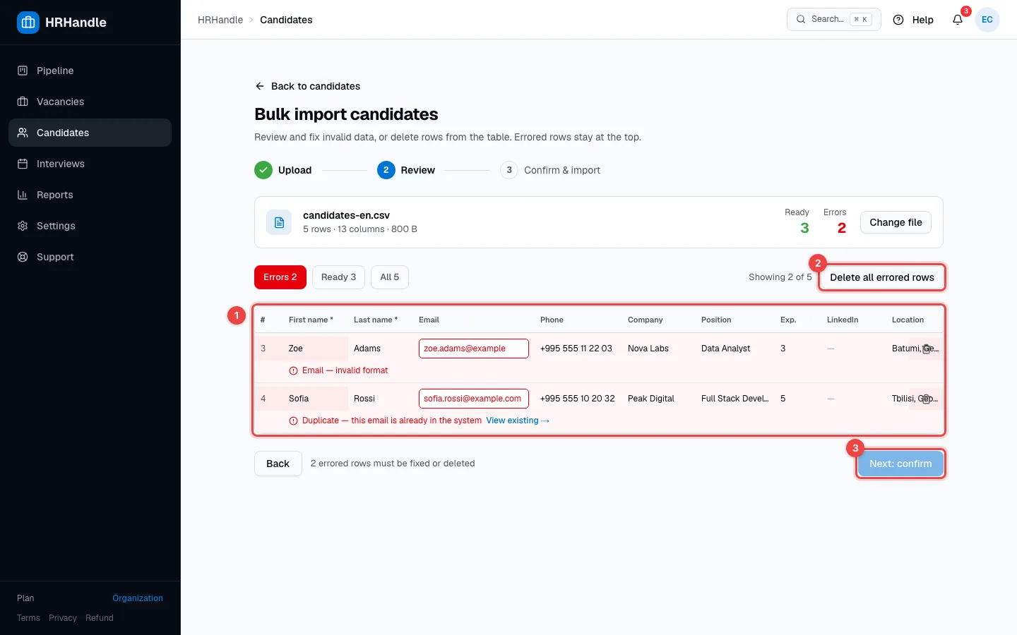Screen dimensions: 1017x635
Task: Click the green Upload step checkmark
Action: 263,170
